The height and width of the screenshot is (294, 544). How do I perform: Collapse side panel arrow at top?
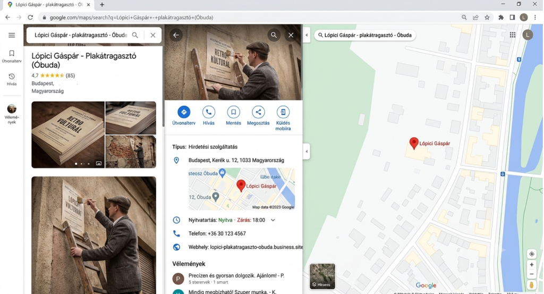pos(307,35)
